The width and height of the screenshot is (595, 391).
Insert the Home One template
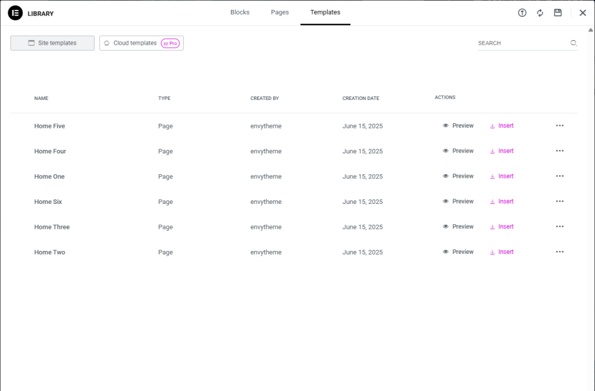[x=501, y=176]
